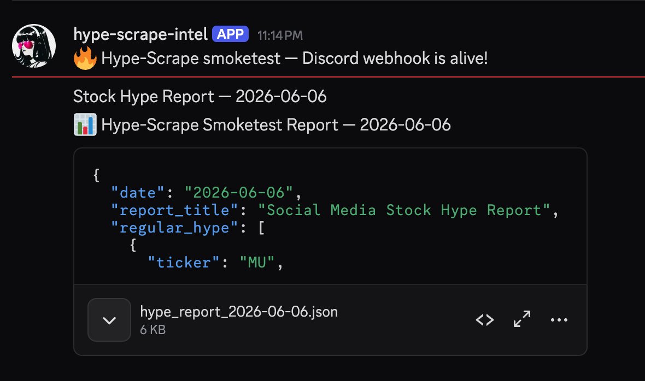The width and height of the screenshot is (645, 381).
Task: Click the 11:14 PM message timestamp
Action: [x=280, y=35]
